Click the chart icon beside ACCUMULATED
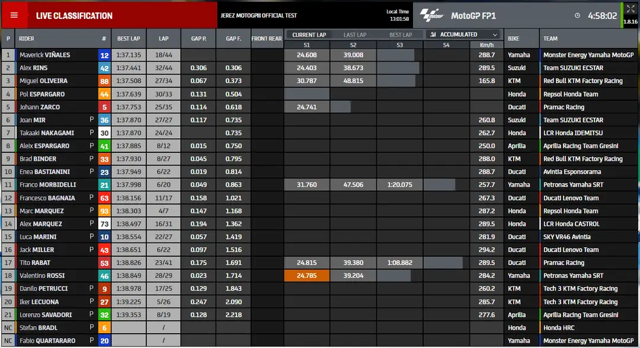This screenshot has height=348, width=640. pyautogui.click(x=433, y=35)
